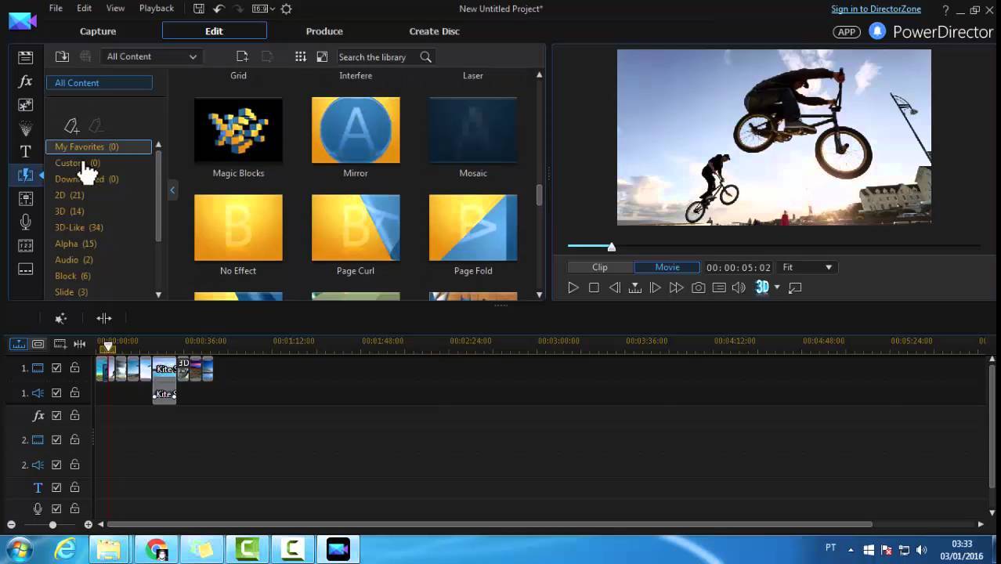Lock video track 2
Image resolution: width=1001 pixels, height=564 pixels.
[x=75, y=440]
